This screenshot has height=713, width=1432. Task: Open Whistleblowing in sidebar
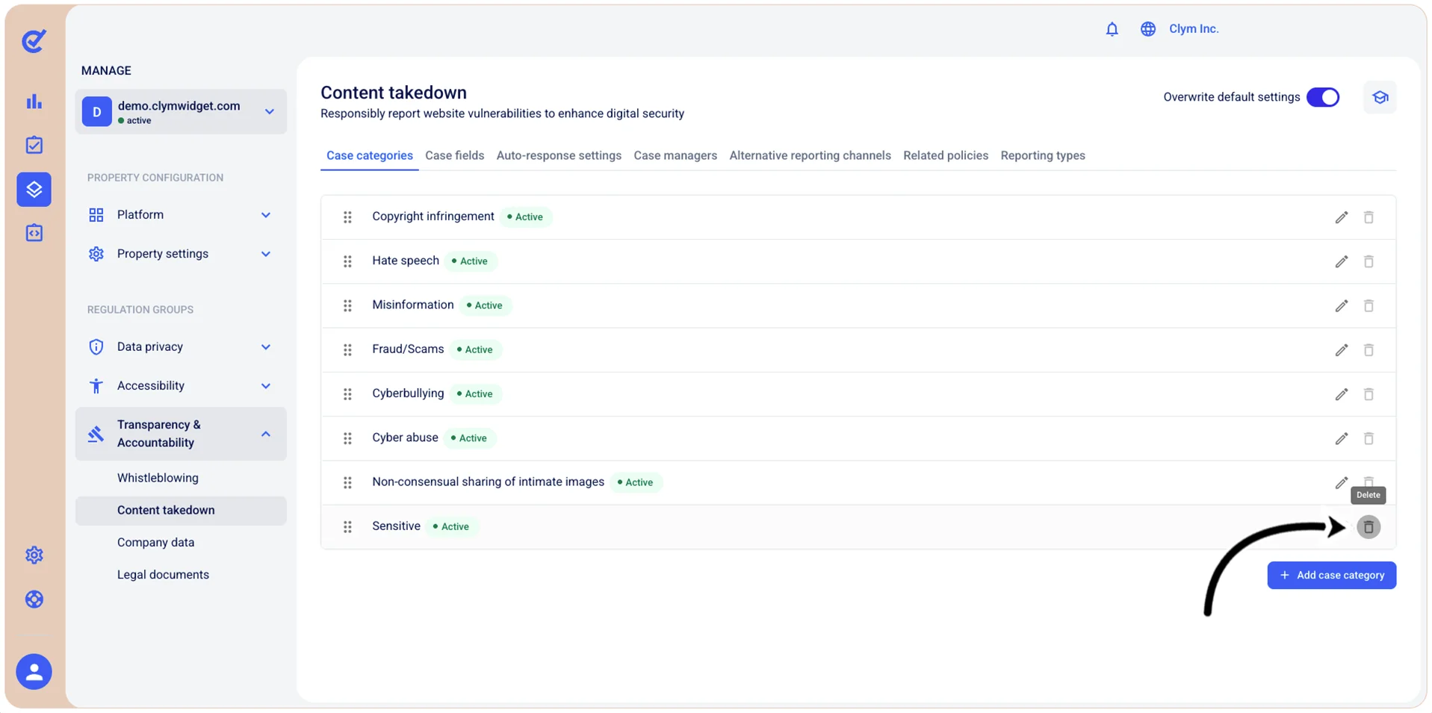pyautogui.click(x=158, y=478)
